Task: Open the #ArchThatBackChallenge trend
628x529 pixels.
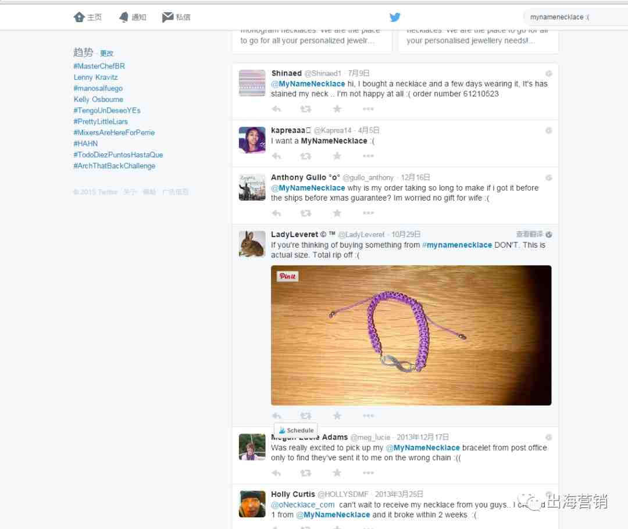Action: [114, 166]
